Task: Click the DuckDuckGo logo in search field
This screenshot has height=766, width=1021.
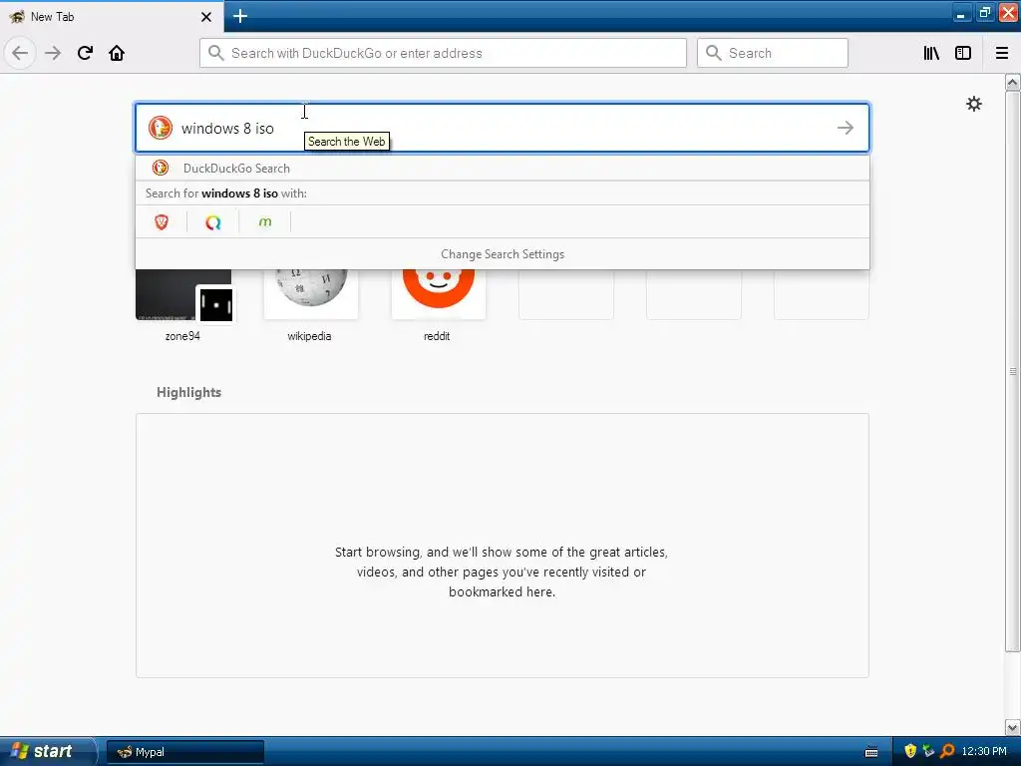Action: [161, 128]
